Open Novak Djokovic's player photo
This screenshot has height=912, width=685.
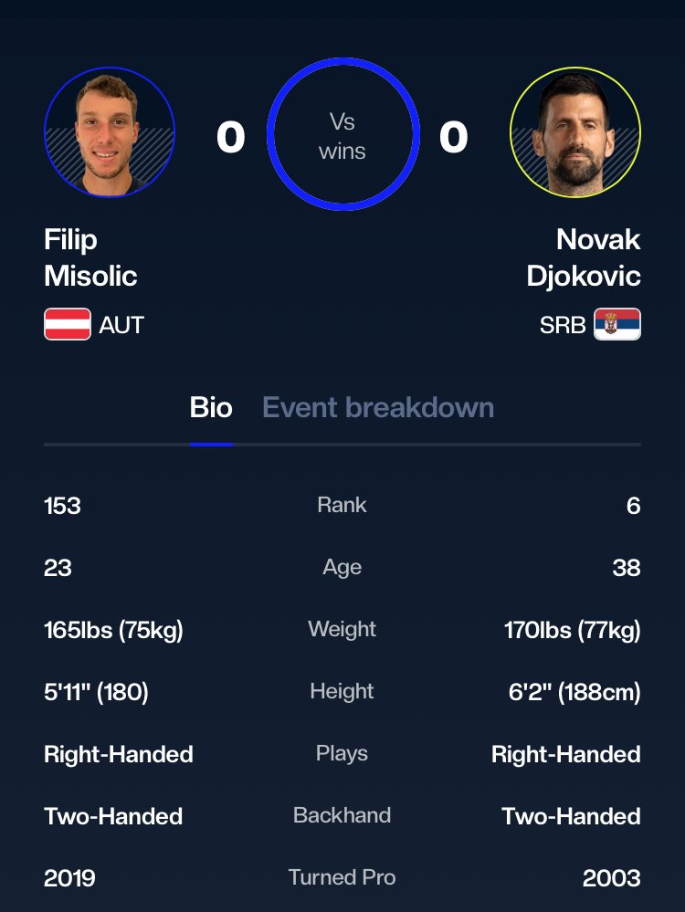click(x=575, y=132)
